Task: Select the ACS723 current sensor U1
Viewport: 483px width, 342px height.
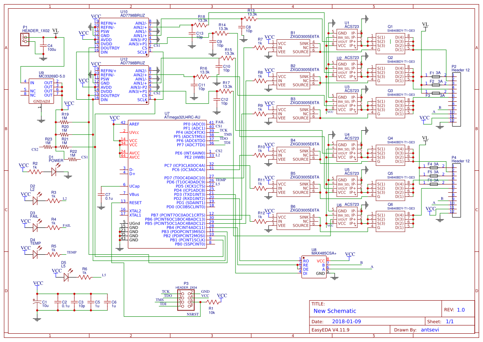Action: (x=347, y=39)
